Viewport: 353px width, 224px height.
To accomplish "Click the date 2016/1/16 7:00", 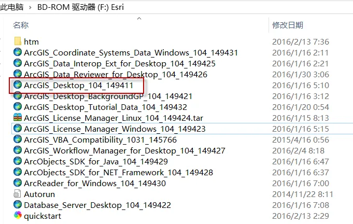I will point(301,183).
